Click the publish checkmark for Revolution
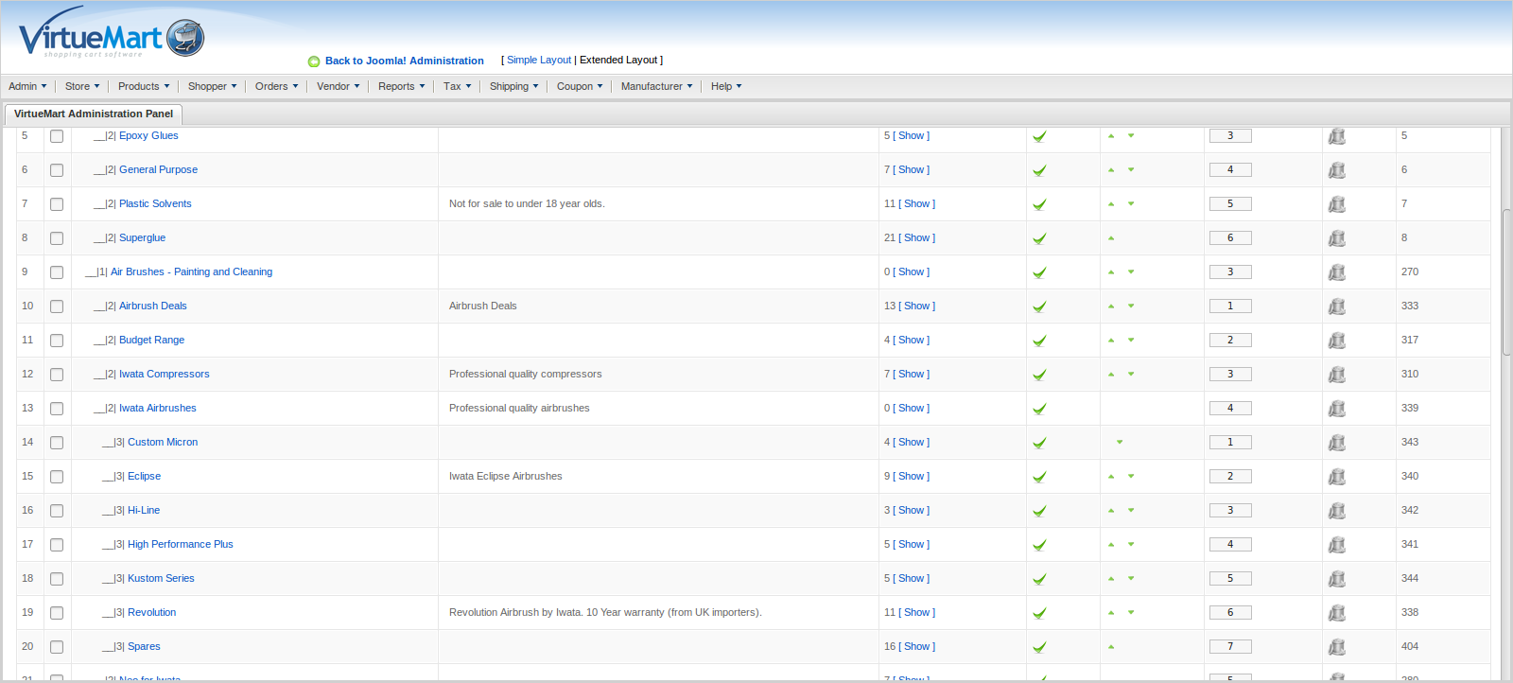Viewport: 1513px width, 683px height. coord(1039,613)
